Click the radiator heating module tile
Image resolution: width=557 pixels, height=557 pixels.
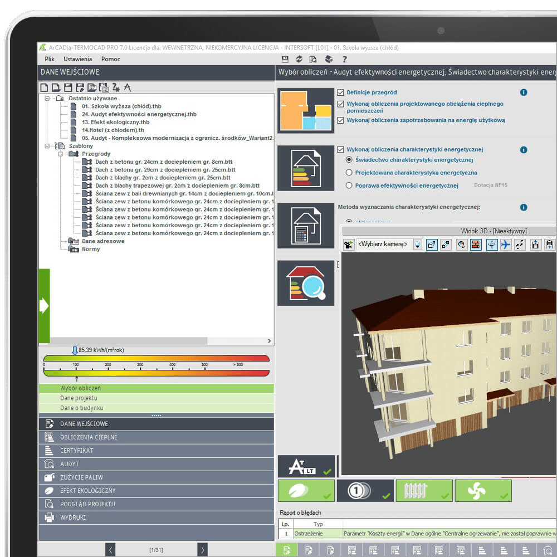(x=424, y=491)
